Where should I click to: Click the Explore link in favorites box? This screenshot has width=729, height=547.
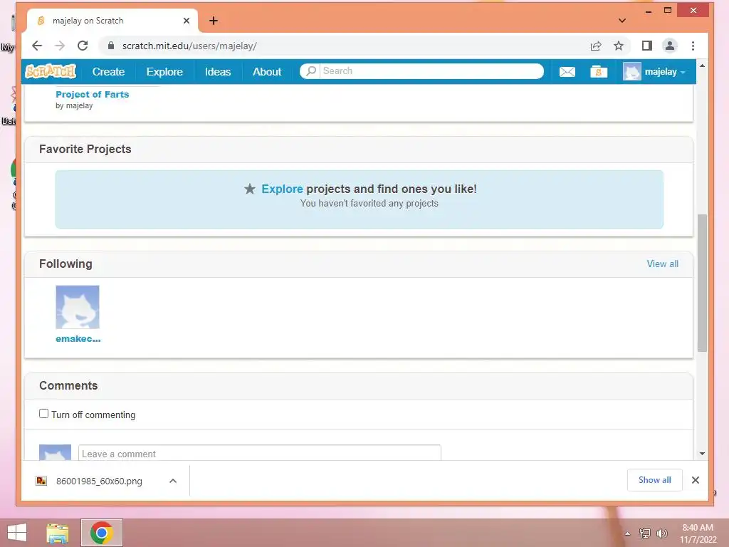click(x=282, y=189)
